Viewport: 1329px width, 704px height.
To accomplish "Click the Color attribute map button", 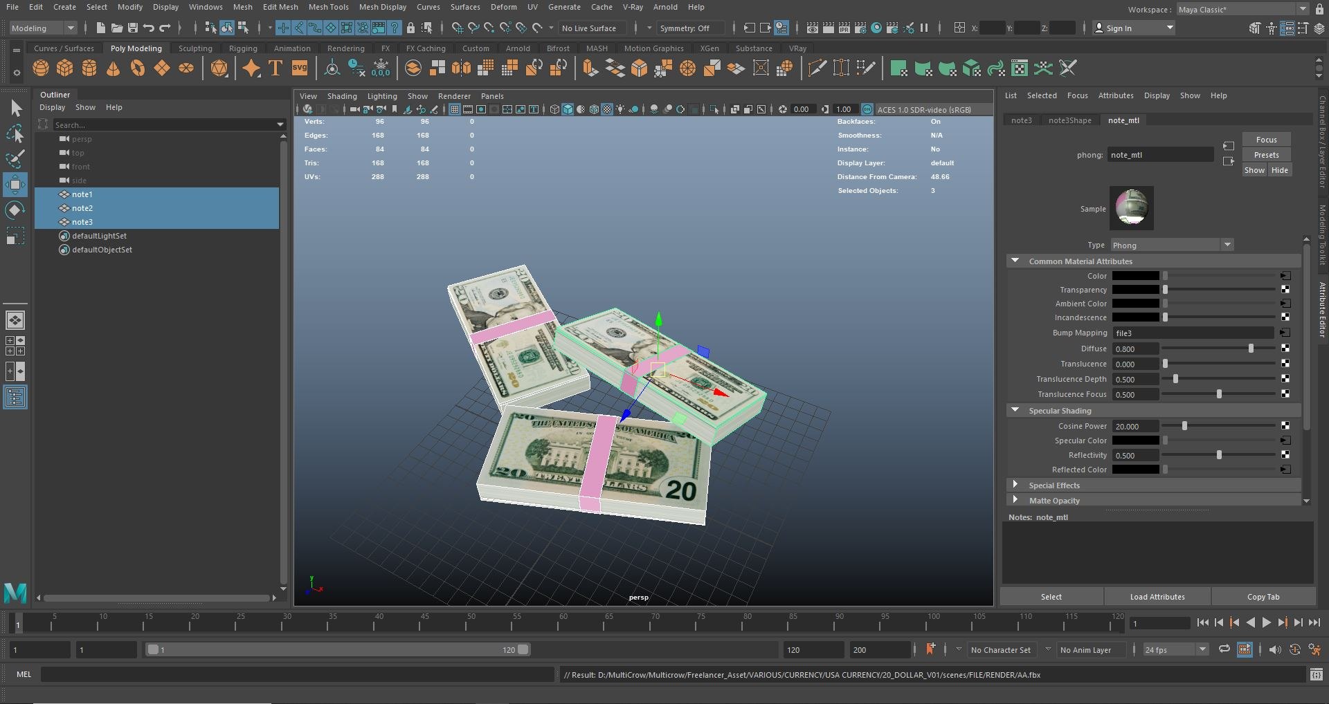I will (1285, 276).
